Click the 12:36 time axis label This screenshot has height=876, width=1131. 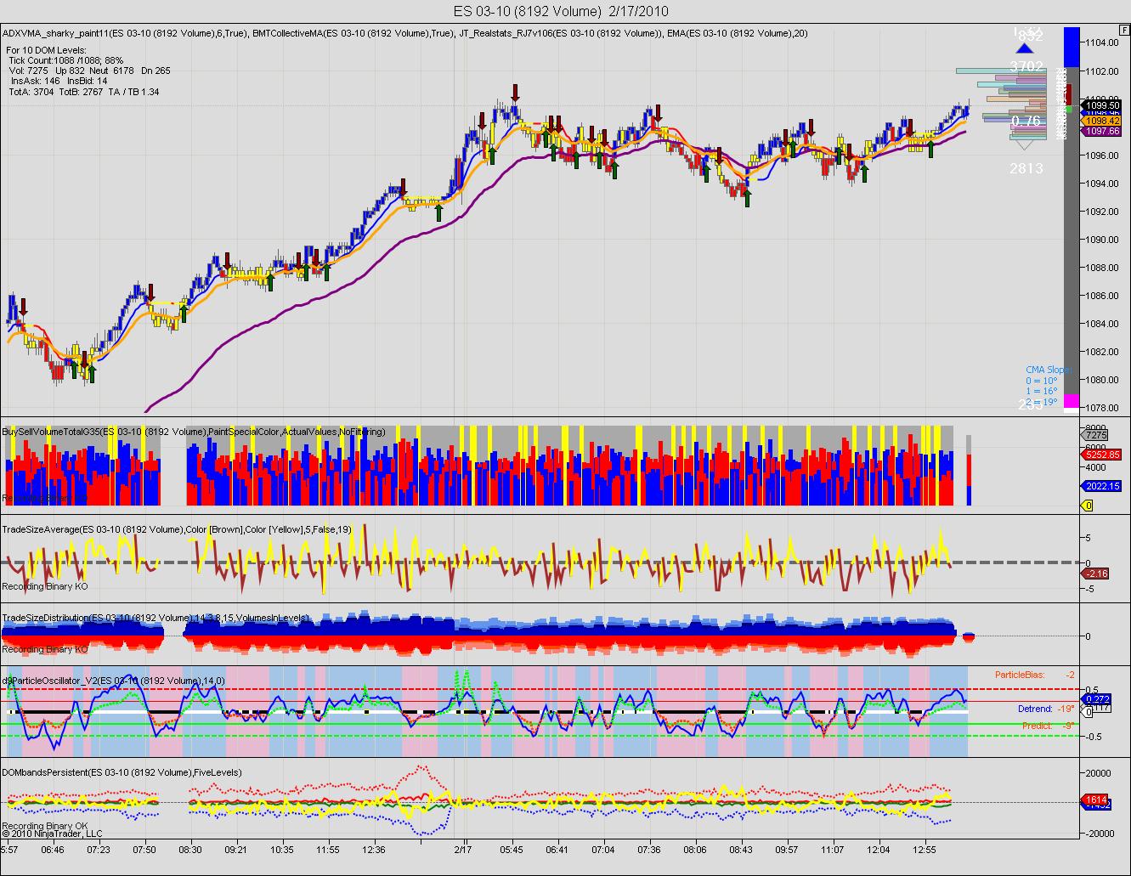pyautogui.click(x=373, y=849)
